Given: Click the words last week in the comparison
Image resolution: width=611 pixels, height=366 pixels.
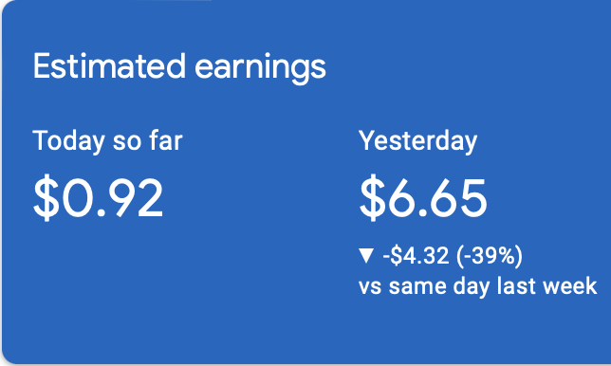Looking at the screenshot, I should (547, 286).
